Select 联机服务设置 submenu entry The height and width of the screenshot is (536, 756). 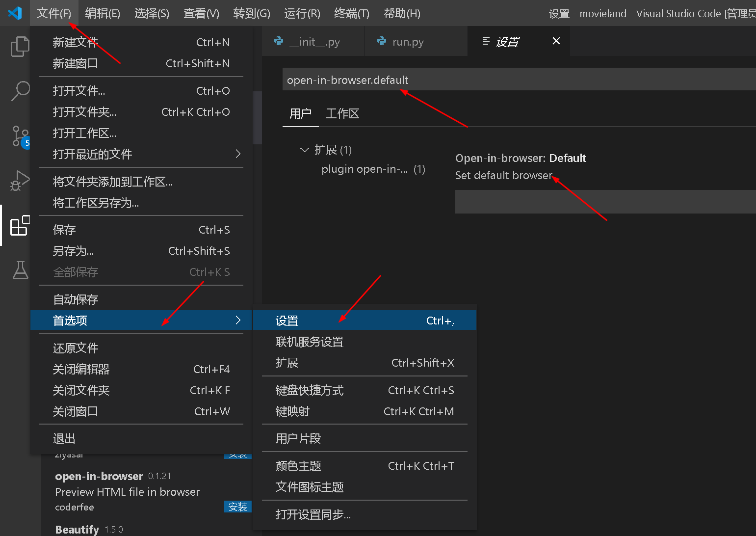pos(365,342)
